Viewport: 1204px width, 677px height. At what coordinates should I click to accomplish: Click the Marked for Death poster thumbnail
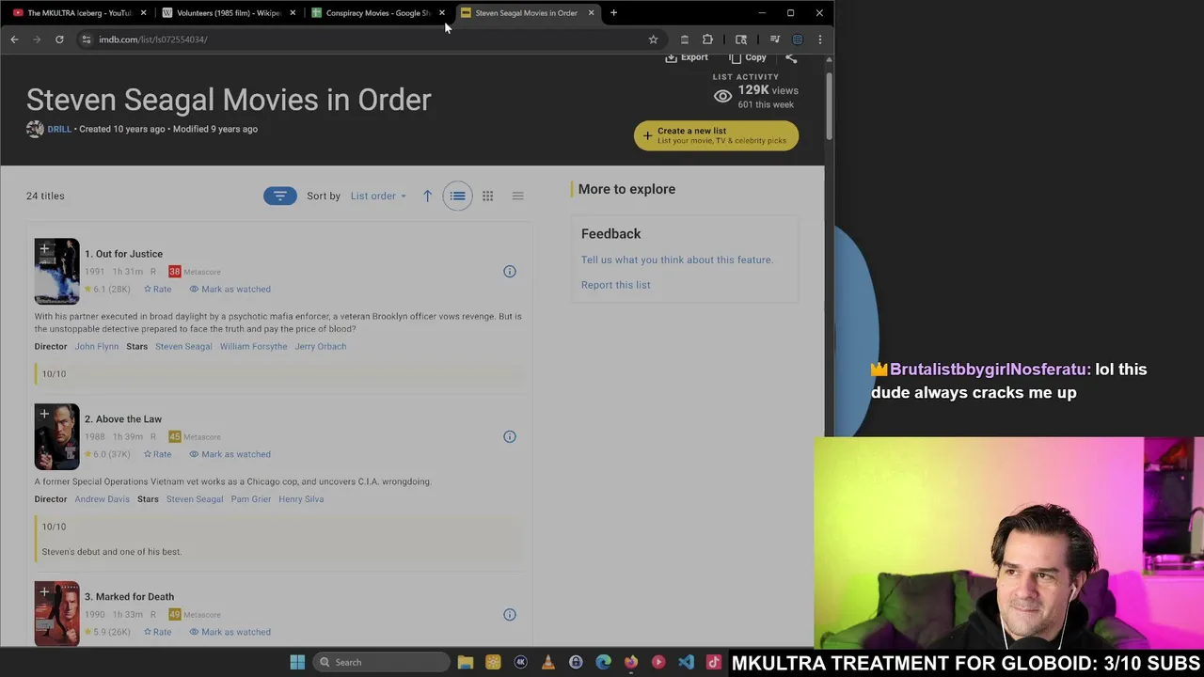57,614
